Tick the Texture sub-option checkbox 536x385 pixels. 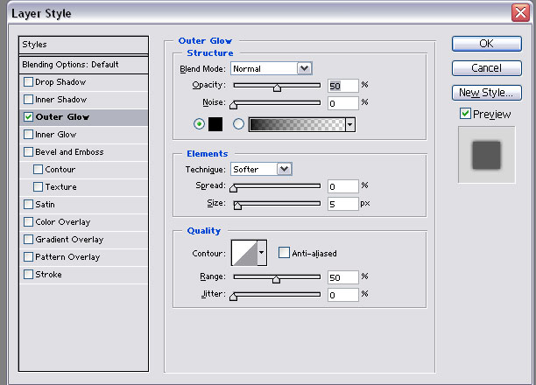pyautogui.click(x=38, y=187)
